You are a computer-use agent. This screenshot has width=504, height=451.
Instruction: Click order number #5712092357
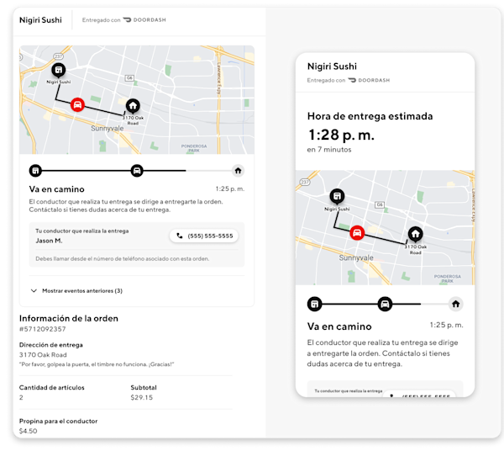click(x=43, y=329)
